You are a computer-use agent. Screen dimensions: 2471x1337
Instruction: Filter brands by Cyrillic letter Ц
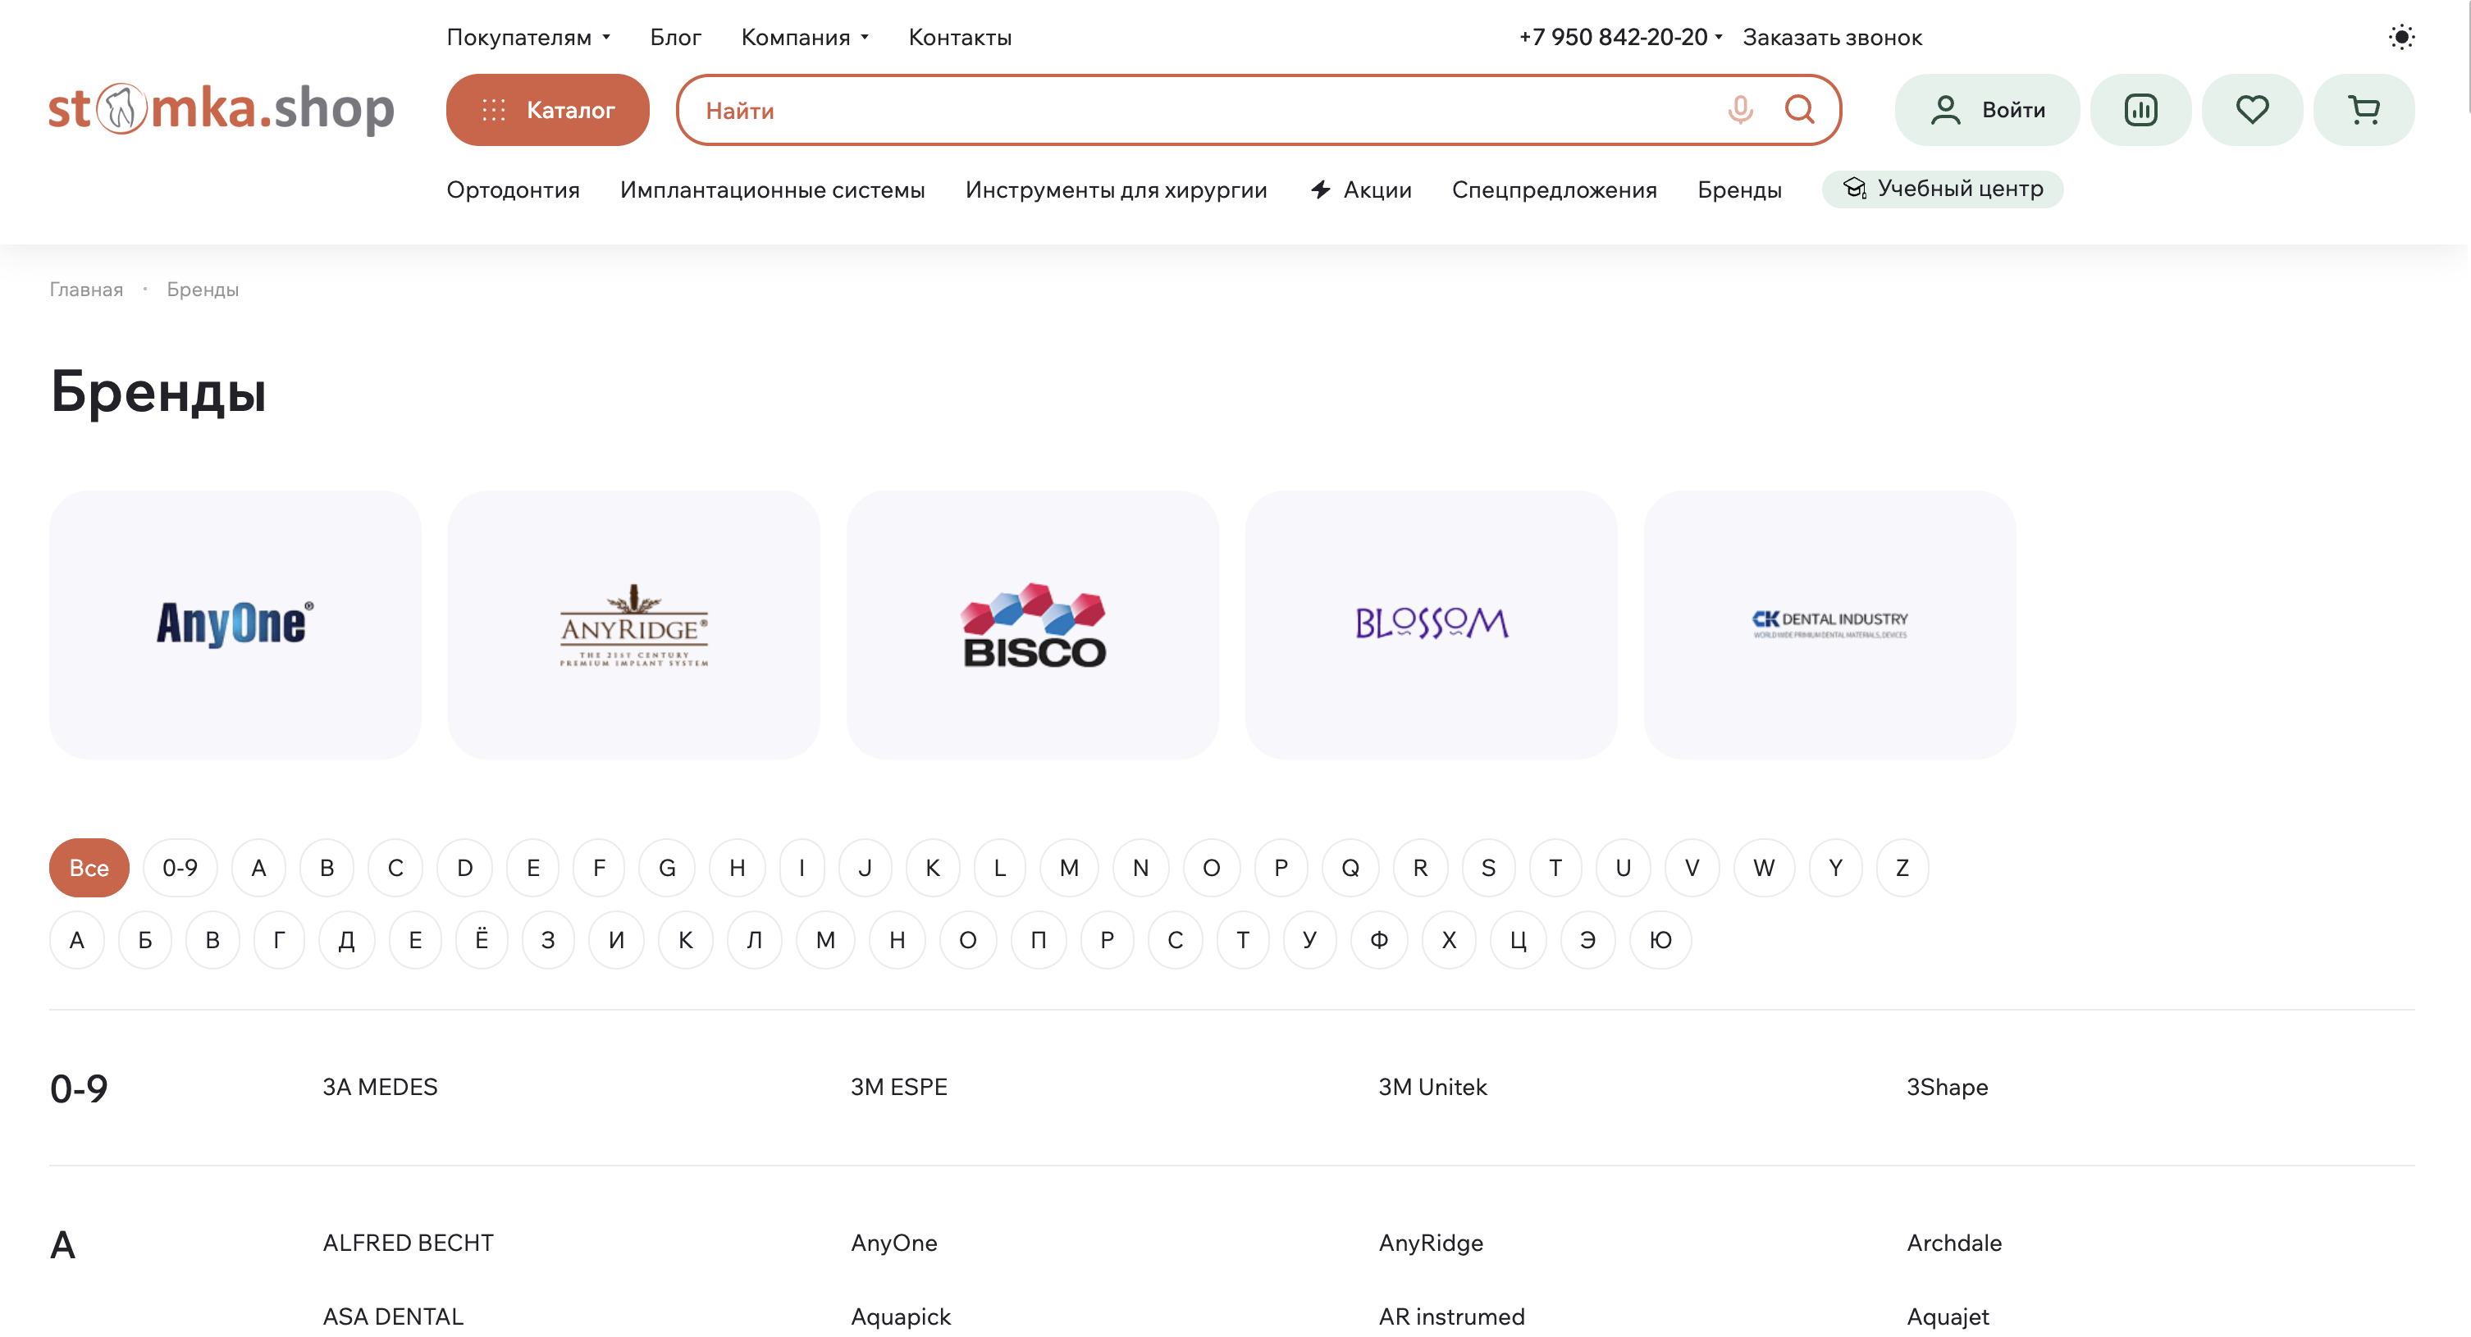[1519, 939]
